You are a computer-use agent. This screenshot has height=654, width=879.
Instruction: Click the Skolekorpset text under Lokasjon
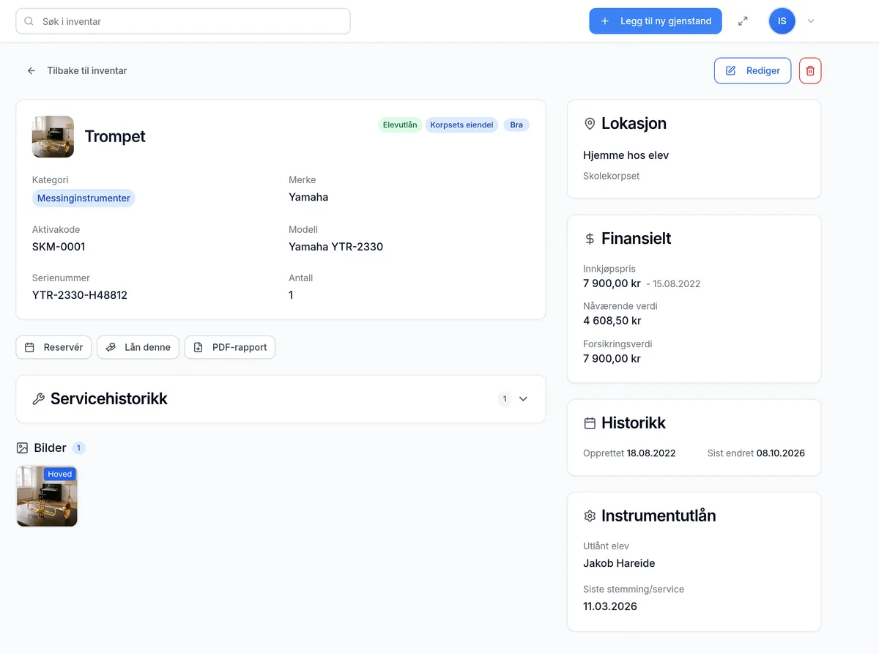click(612, 176)
